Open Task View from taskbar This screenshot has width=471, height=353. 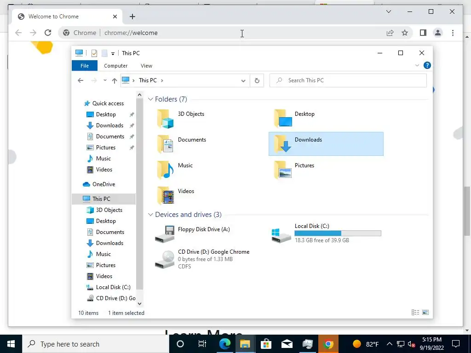click(x=202, y=344)
